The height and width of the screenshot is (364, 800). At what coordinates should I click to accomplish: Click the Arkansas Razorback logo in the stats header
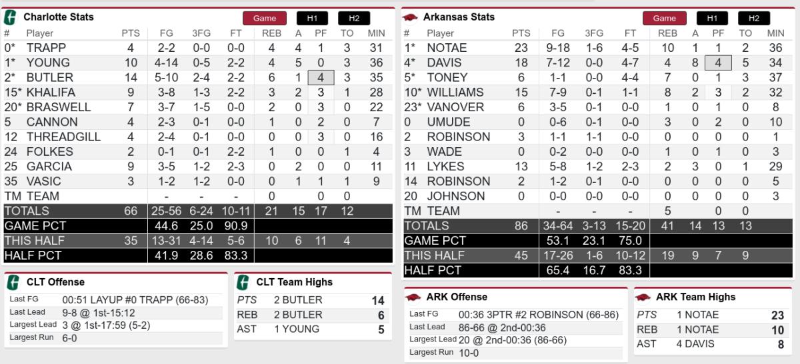click(411, 17)
